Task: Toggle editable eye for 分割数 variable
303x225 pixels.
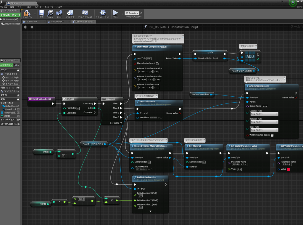Action: (x=18, y=116)
